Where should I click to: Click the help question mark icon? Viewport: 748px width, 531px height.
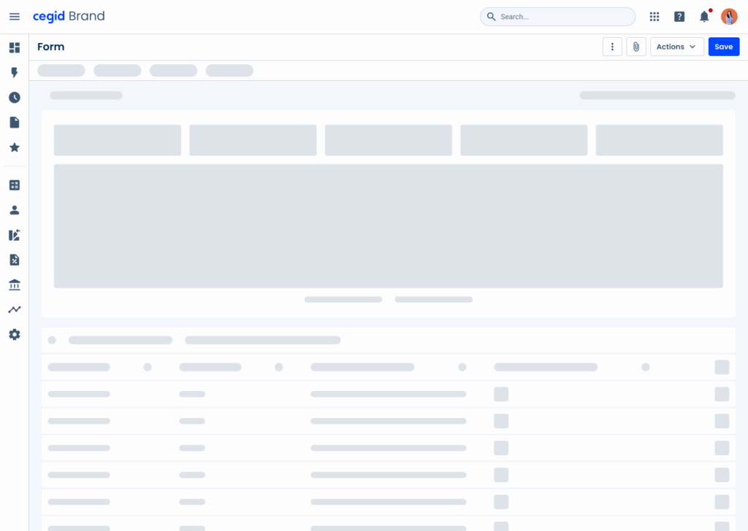click(x=679, y=17)
